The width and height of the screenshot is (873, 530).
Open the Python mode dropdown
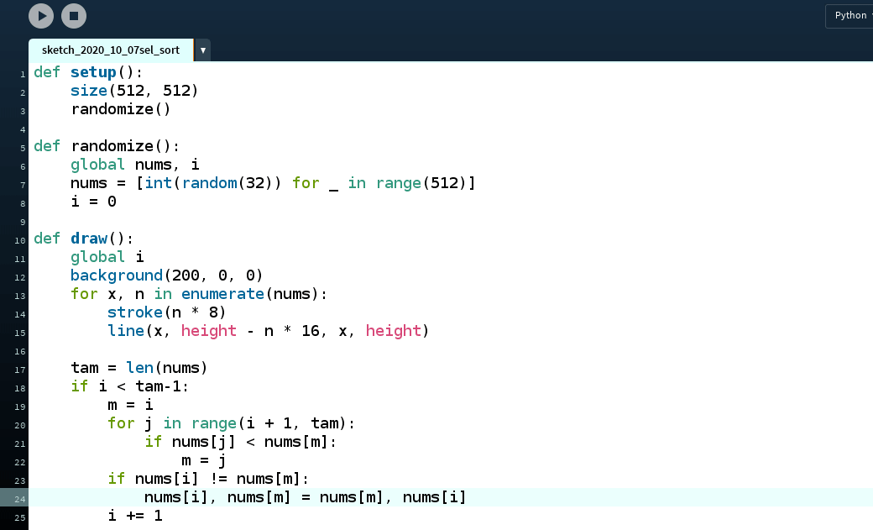[849, 15]
